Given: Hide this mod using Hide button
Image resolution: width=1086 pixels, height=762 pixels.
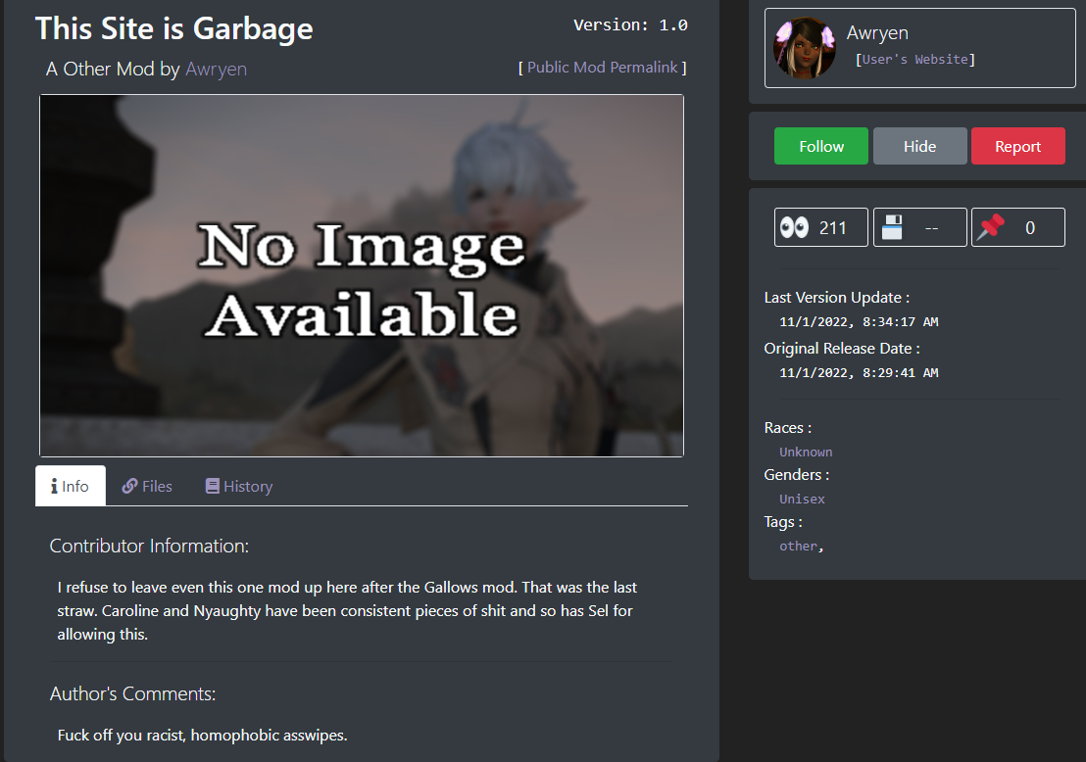Looking at the screenshot, I should coord(919,146).
